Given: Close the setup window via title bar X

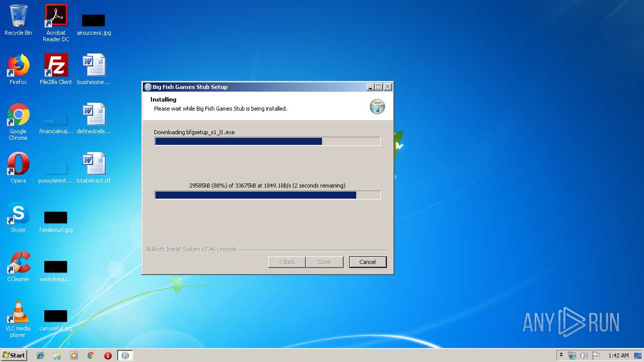Looking at the screenshot, I should [x=388, y=87].
